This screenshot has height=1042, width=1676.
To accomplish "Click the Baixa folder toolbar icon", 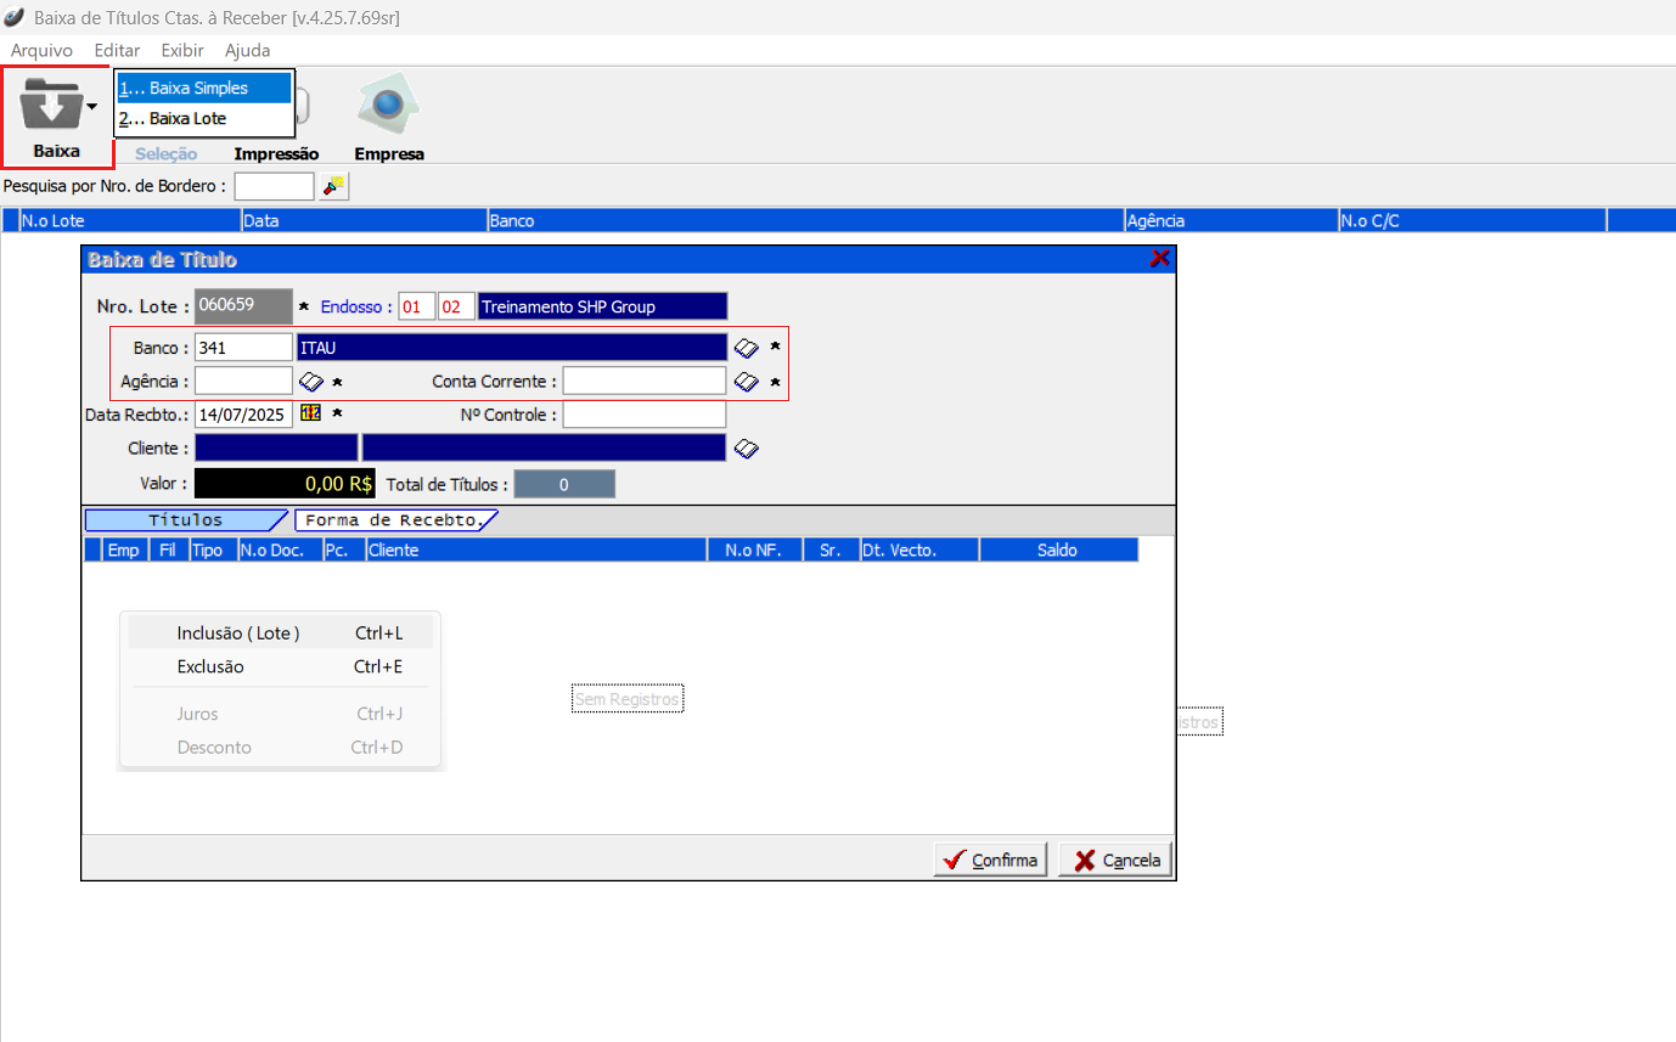I will 51,105.
